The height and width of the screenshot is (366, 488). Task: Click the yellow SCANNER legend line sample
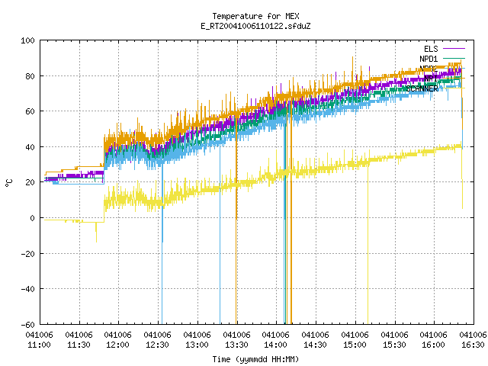click(454, 88)
